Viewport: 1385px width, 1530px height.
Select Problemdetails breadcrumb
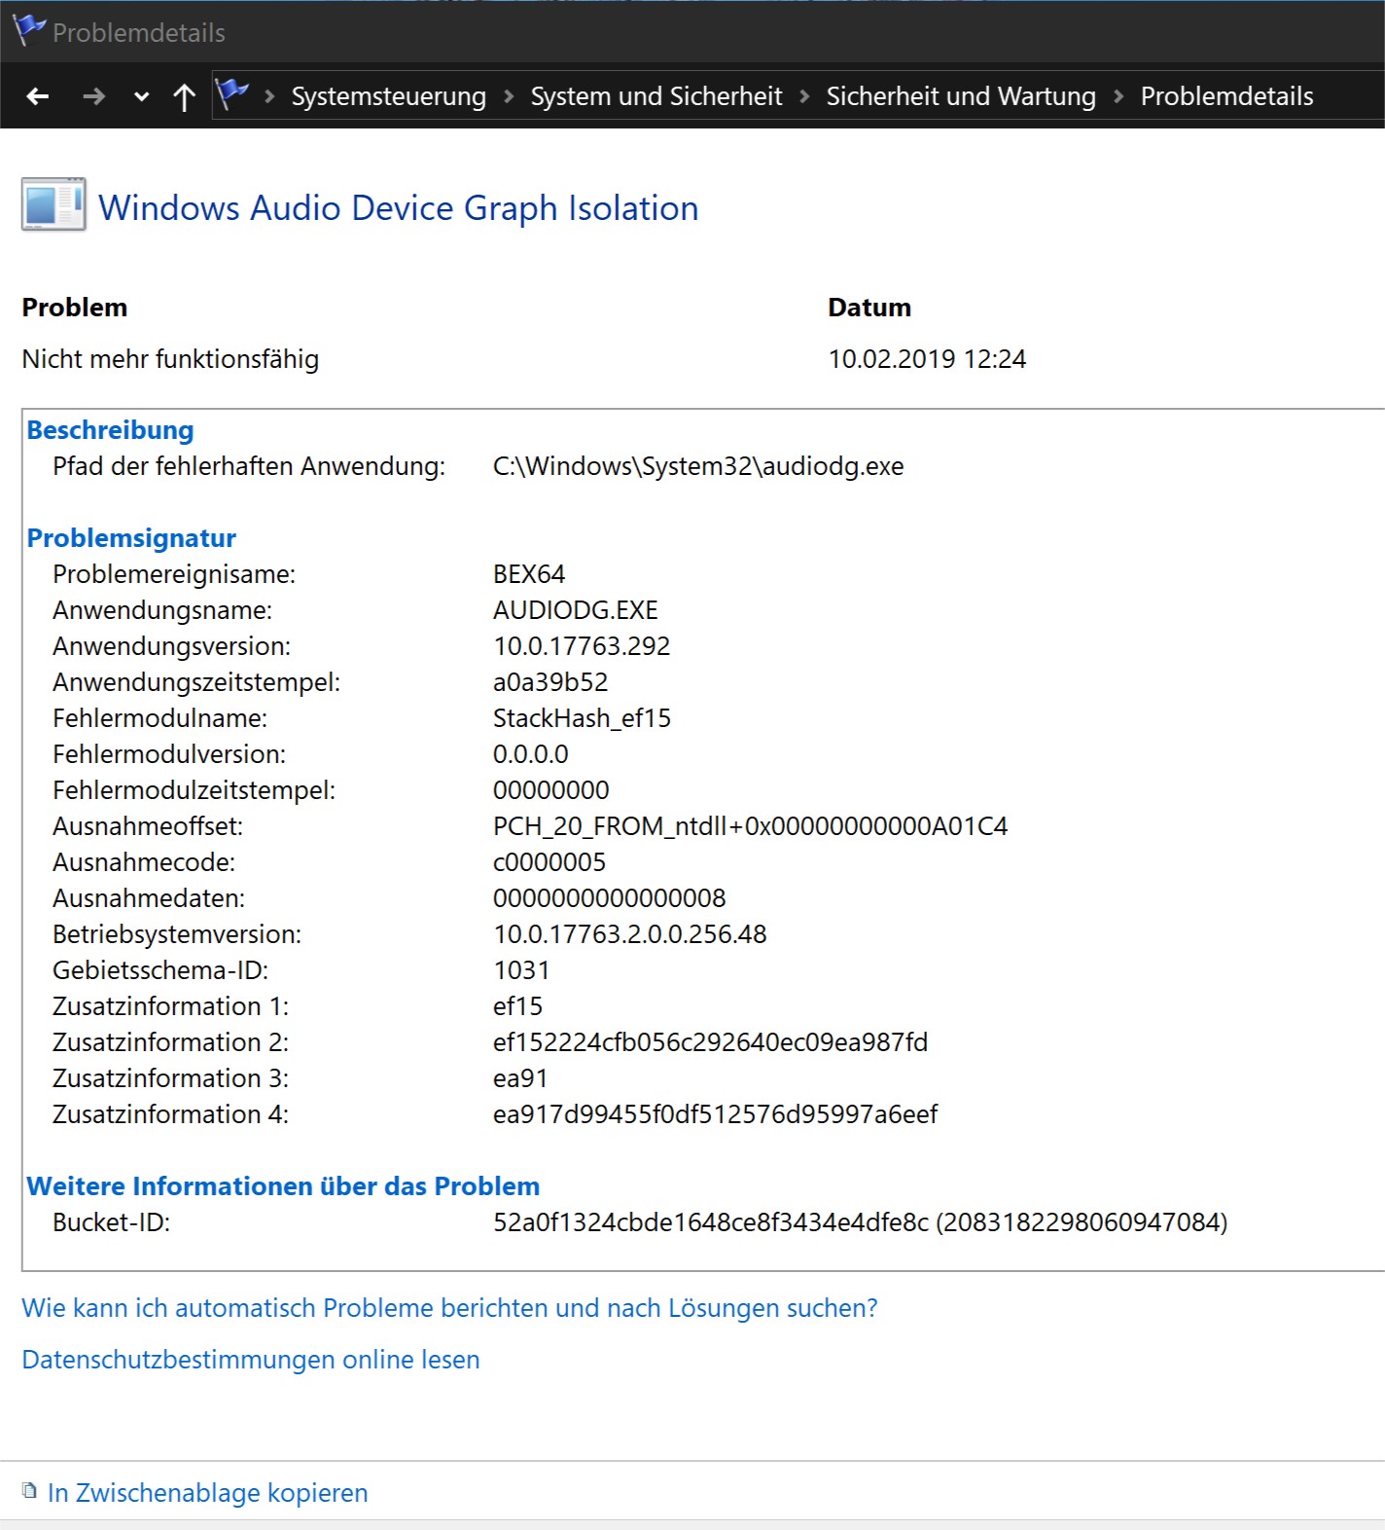click(x=1226, y=96)
